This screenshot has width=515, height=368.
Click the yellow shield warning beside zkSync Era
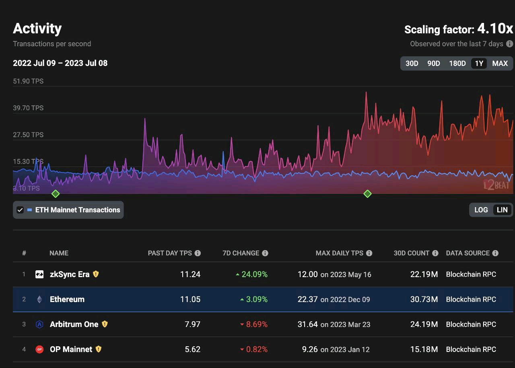coord(96,274)
